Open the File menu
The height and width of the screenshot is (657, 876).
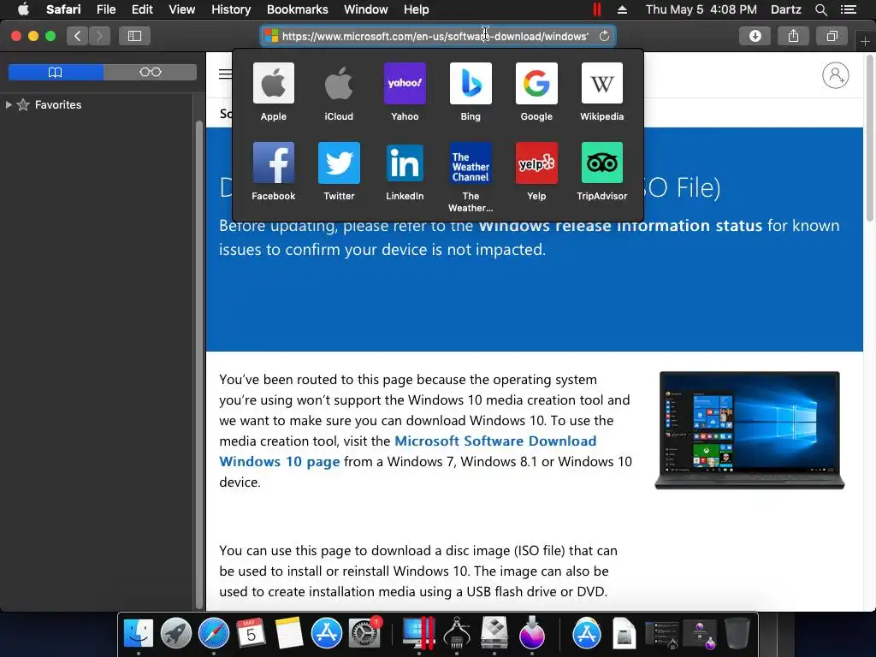[106, 9]
